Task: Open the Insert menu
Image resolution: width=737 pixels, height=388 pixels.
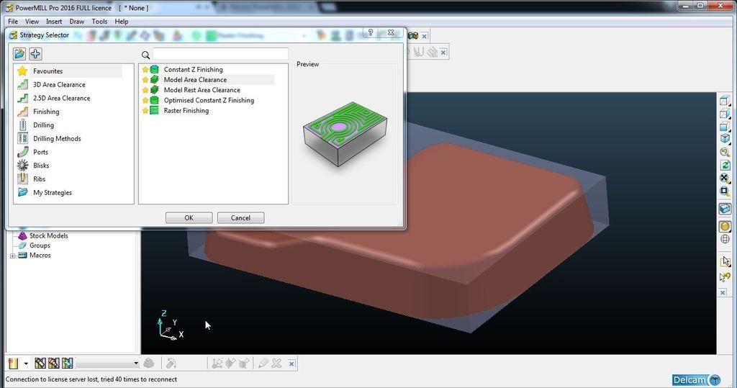Action: point(54,22)
